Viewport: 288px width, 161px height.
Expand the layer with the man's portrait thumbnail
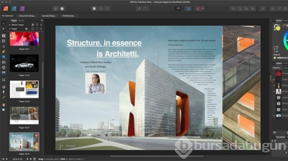tap(274, 91)
